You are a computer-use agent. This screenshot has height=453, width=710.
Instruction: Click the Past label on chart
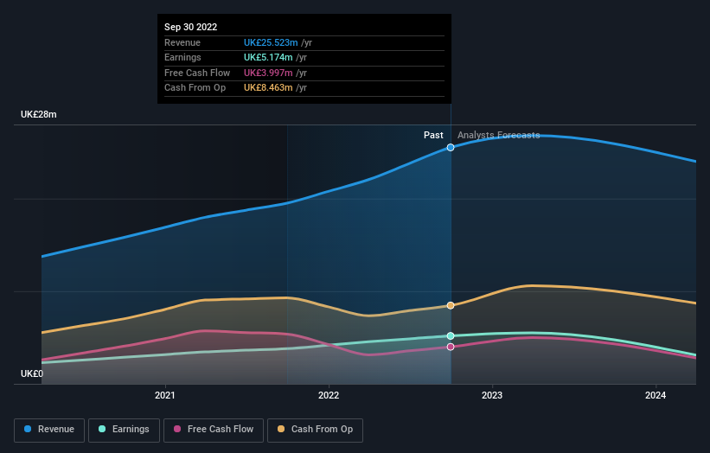pos(433,135)
